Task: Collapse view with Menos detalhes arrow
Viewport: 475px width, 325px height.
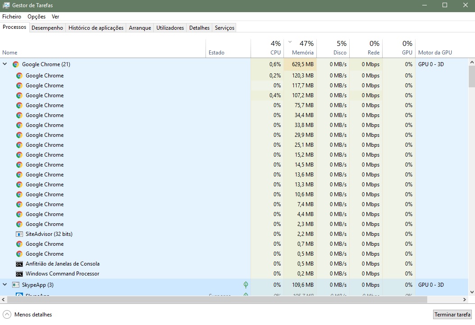Action: 7,315
